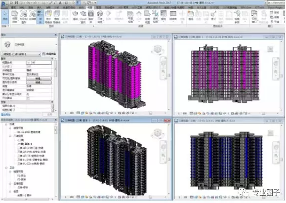Click the Cascade windows button in ribbon

coord(275,17)
